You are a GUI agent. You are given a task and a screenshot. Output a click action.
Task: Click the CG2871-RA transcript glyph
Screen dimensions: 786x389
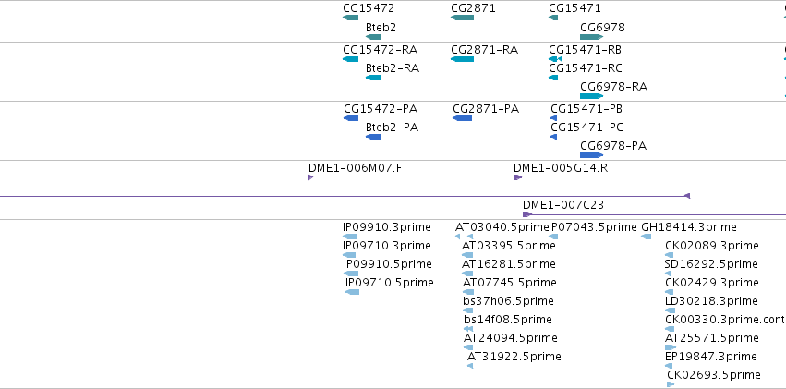coord(462,59)
